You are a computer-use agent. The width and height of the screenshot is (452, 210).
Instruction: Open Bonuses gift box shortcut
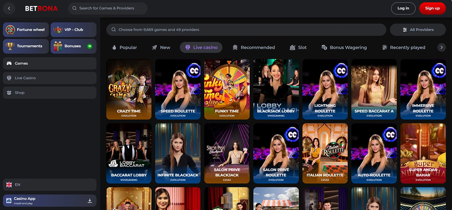tap(58, 46)
